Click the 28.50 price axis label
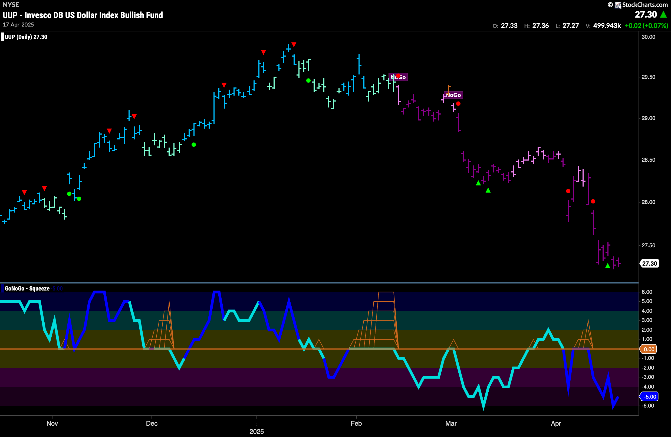 coord(648,160)
